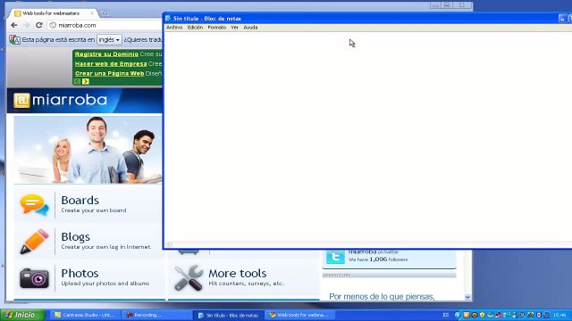Minimize the Chrome browser window
Viewport: 572px width, 321px height.
coord(435,5)
